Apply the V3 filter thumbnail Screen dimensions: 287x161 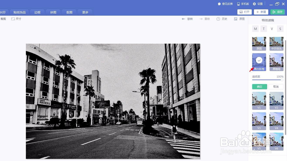coord(259,121)
